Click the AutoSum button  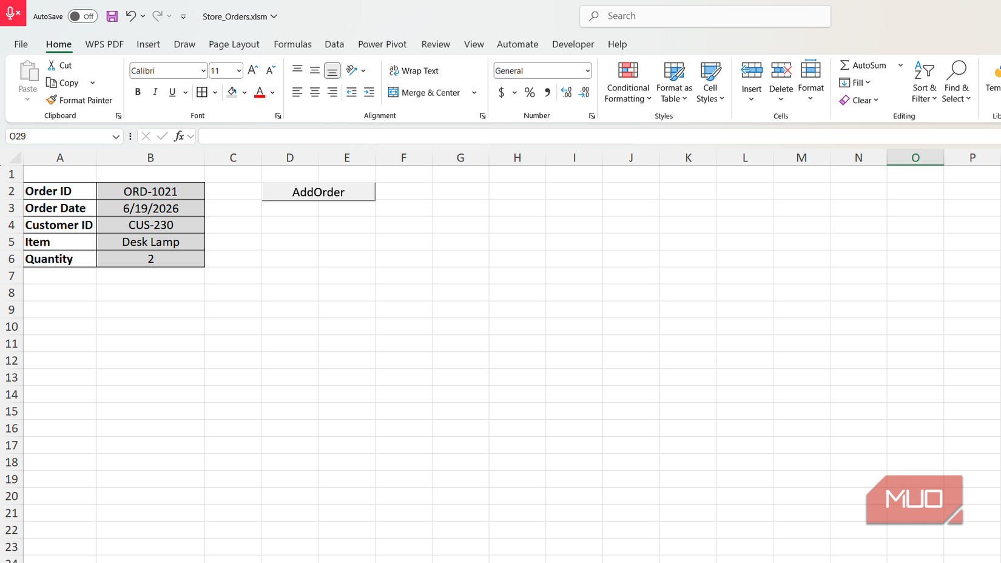coord(863,65)
